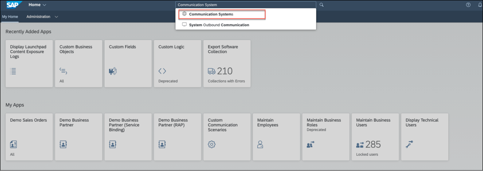Open the Display Technical Users tile
Image resolution: width=483 pixels, height=172 pixels.
pos(425,137)
